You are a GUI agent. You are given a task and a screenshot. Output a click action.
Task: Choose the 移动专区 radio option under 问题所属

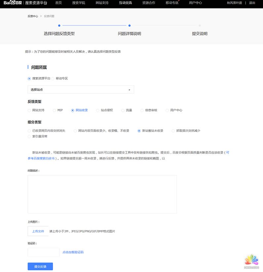53,79
